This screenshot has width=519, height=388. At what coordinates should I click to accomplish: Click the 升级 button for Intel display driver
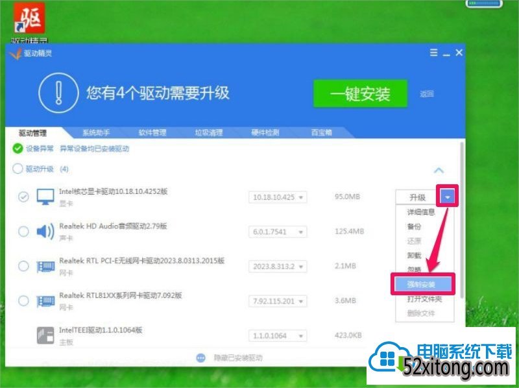[417, 197]
